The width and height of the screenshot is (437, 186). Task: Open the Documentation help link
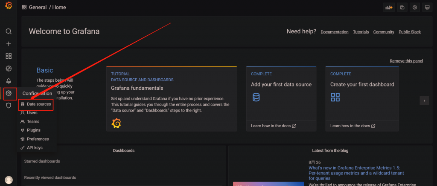coord(335,32)
